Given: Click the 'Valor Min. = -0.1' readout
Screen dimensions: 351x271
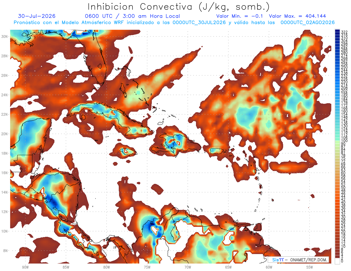Looking at the screenshot, I should [x=240, y=16].
